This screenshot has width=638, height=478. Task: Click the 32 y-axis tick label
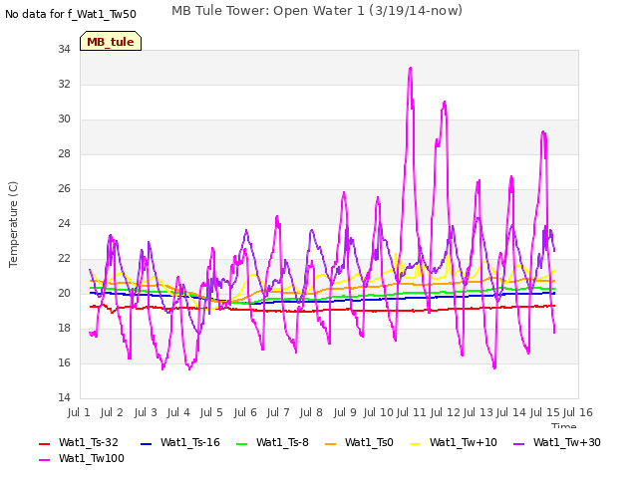pyautogui.click(x=64, y=84)
